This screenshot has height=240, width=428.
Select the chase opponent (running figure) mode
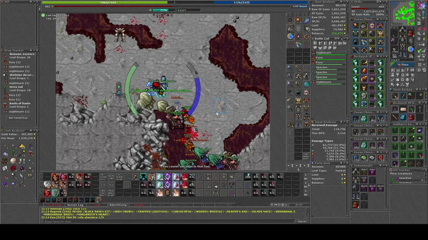[x=424, y=34]
